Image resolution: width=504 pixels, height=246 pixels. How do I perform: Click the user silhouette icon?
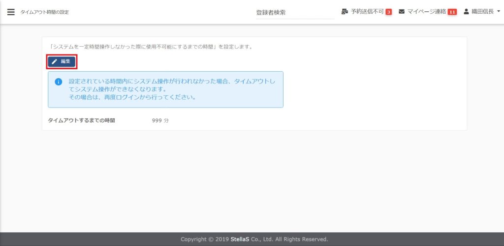click(x=467, y=11)
